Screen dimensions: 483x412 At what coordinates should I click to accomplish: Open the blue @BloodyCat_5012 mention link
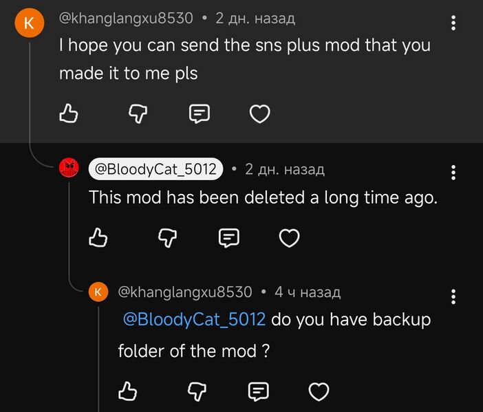pos(194,319)
